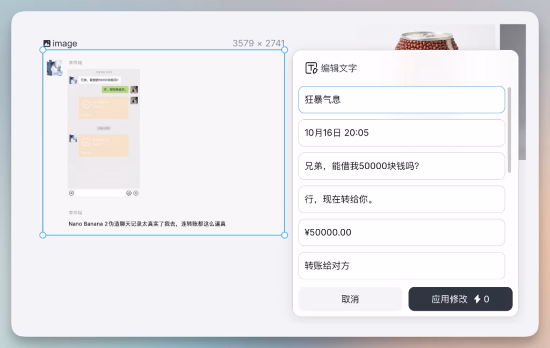The image size is (550, 348).
Task: Click the 编辑文字 edit text icon
Action: pyautogui.click(x=311, y=68)
